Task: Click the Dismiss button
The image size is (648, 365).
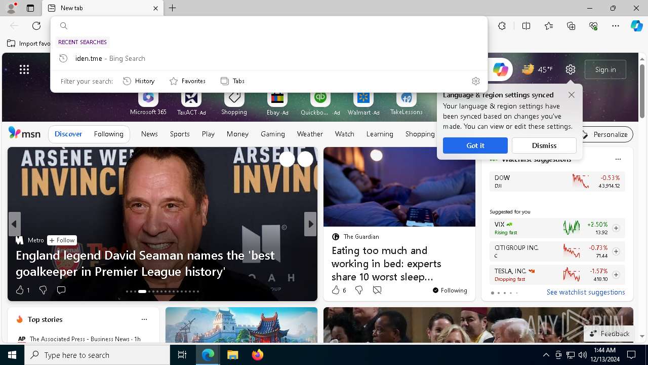Action: point(544,145)
